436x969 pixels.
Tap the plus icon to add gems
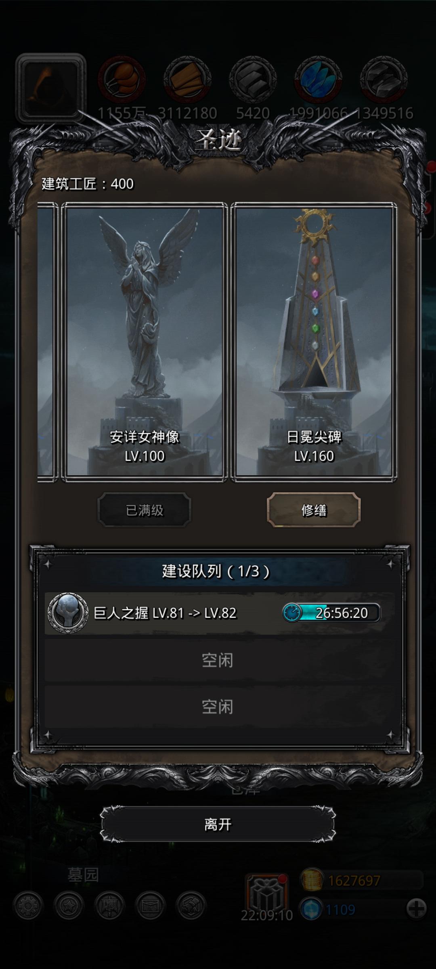tap(416, 909)
